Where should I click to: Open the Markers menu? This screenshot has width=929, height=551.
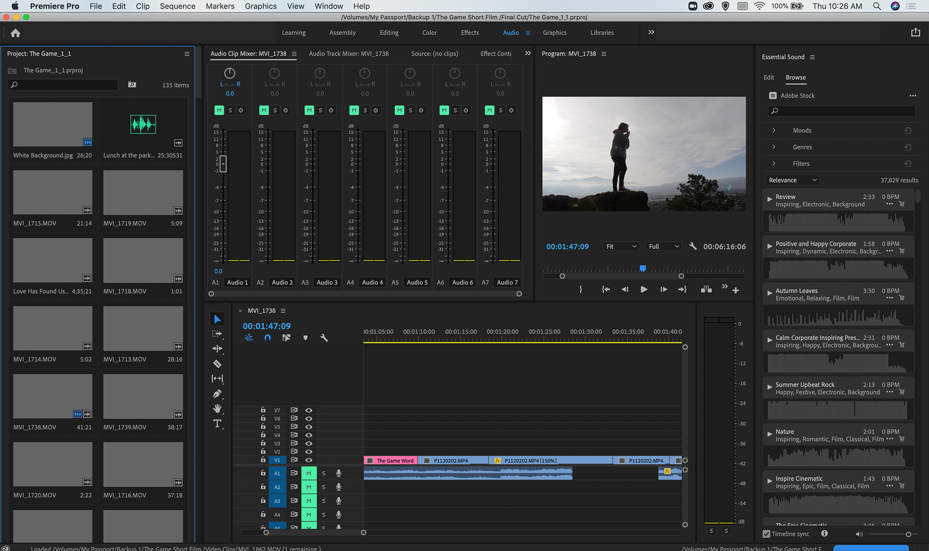[x=220, y=6]
